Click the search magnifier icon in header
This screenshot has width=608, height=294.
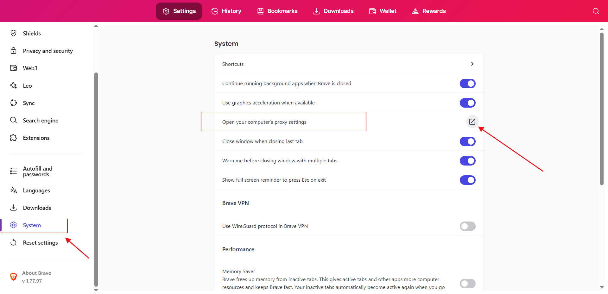click(596, 11)
